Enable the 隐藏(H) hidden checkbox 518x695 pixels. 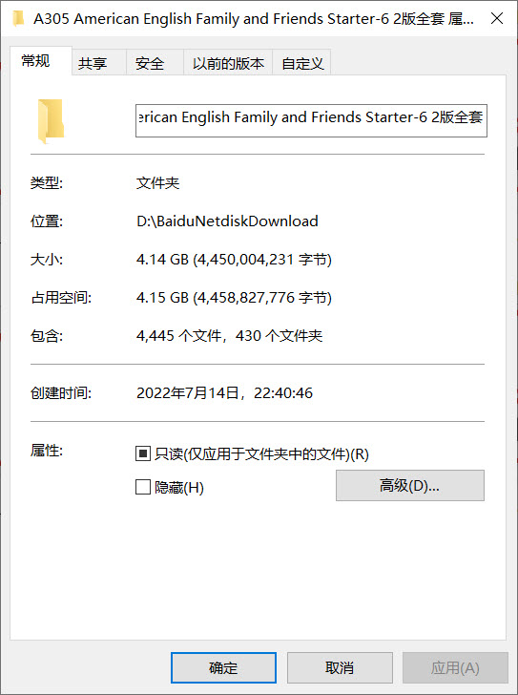click(143, 487)
